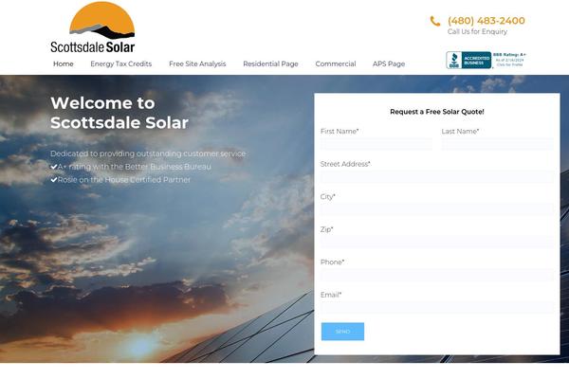
Task: Click the 'Welcome to Scottsdale Solar' heading
Action: 119,113
